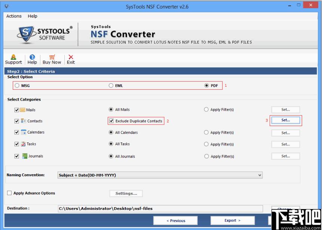Minimize the NSF Converter window
The image size is (322, 230).
289,6
